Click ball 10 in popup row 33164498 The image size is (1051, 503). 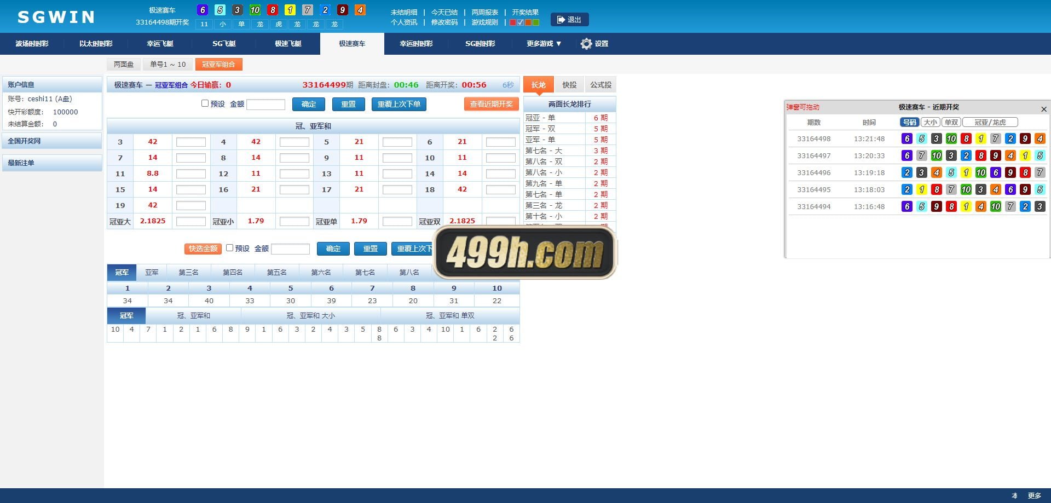951,139
